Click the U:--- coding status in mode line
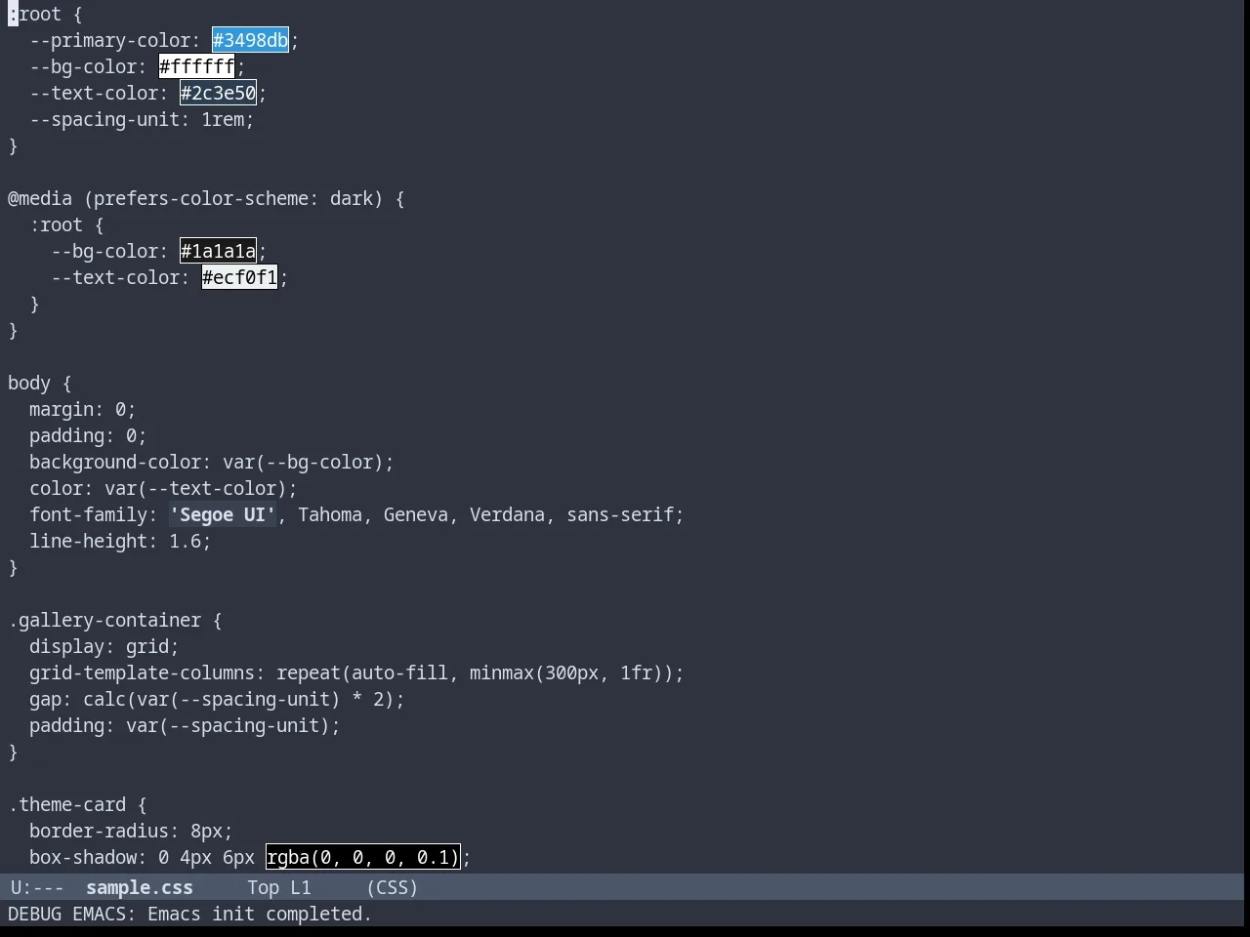1250x937 pixels. 37,887
